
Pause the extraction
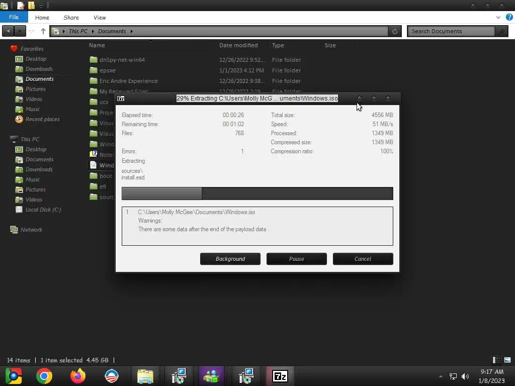click(296, 259)
